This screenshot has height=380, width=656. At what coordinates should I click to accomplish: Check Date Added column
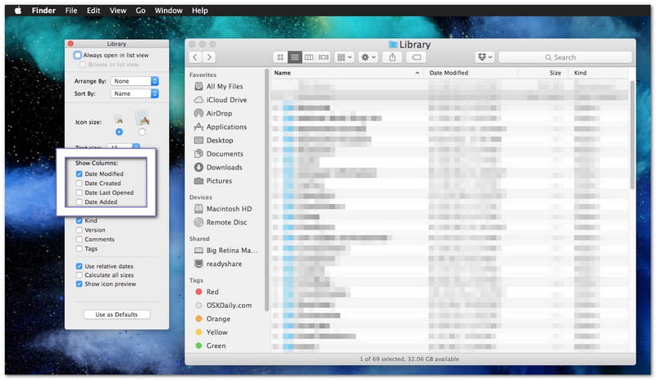click(79, 202)
